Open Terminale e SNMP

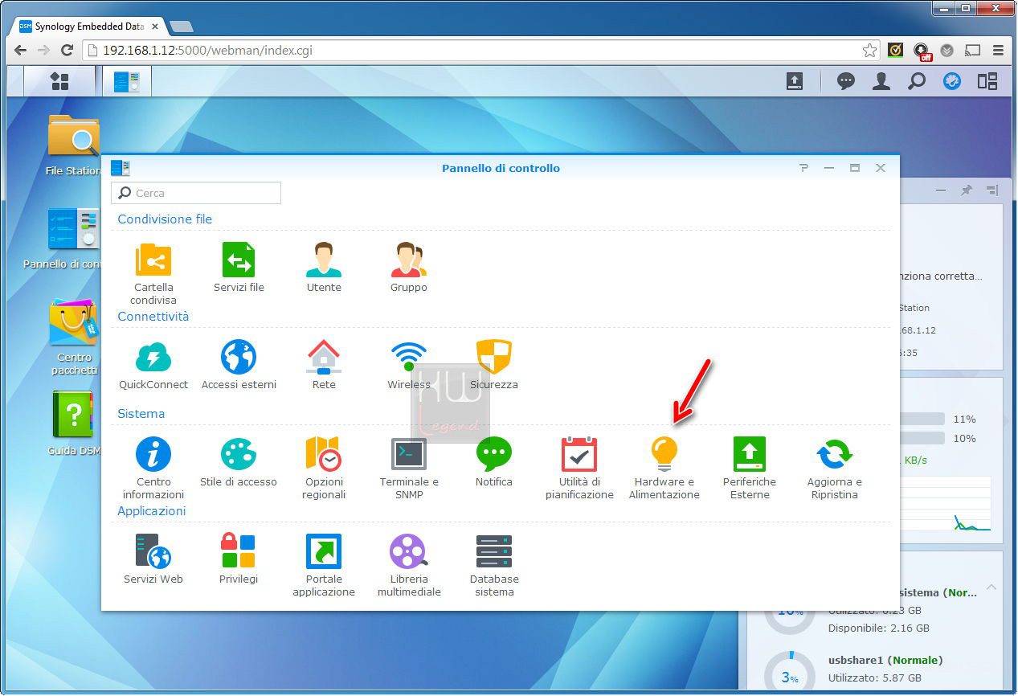pyautogui.click(x=409, y=469)
